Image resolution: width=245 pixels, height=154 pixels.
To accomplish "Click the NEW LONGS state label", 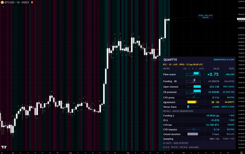I will [229, 87].
